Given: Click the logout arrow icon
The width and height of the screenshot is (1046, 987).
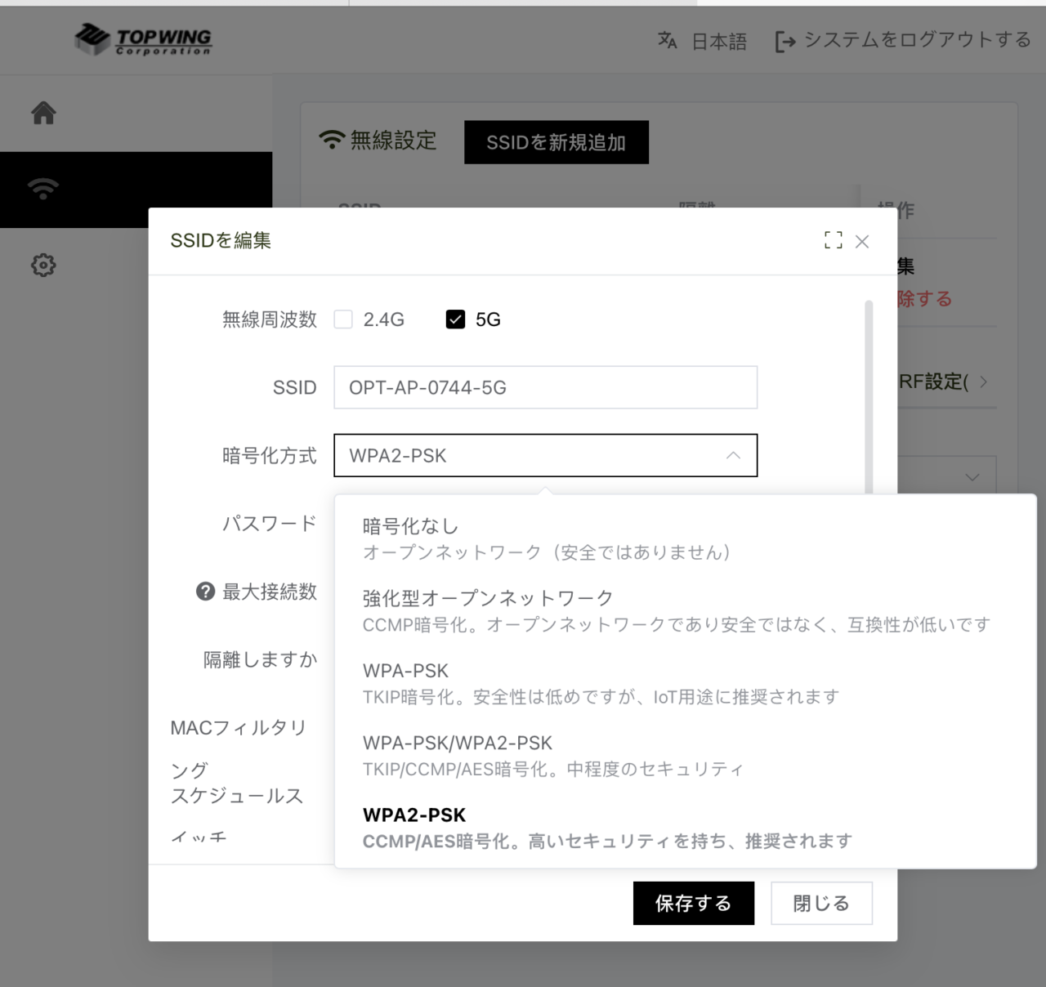Looking at the screenshot, I should coord(784,41).
